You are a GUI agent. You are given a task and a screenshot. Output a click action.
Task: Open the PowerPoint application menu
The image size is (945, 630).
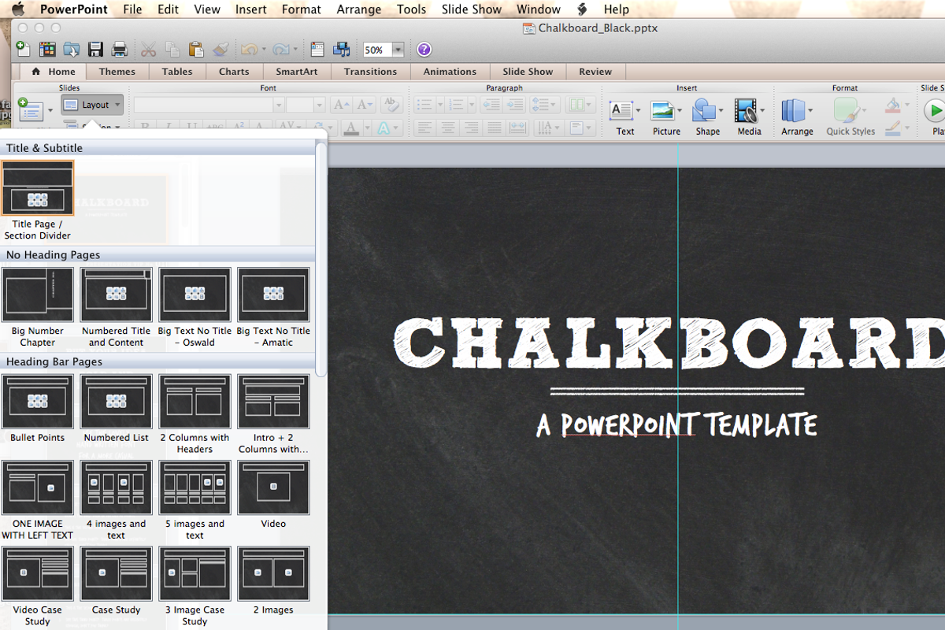[74, 9]
